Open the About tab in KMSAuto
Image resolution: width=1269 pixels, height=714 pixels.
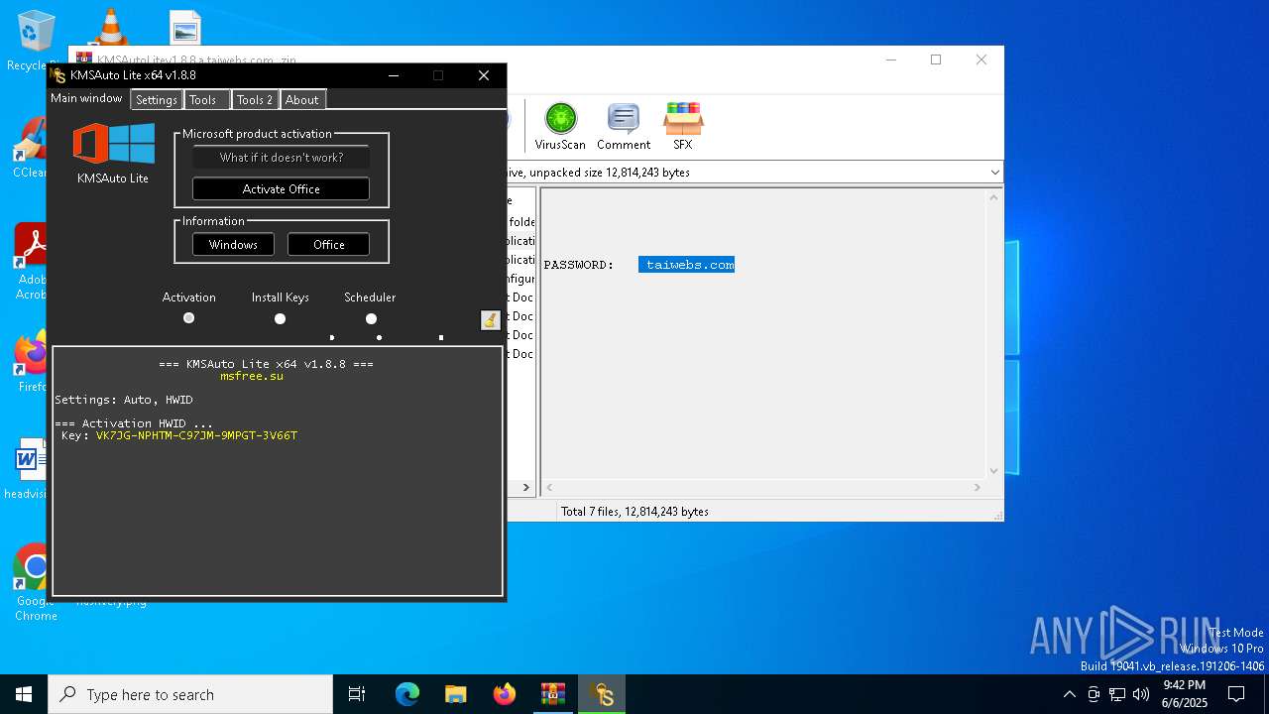pos(302,100)
